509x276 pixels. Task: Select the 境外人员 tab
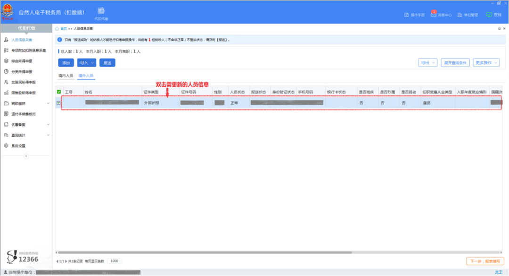[x=86, y=76]
